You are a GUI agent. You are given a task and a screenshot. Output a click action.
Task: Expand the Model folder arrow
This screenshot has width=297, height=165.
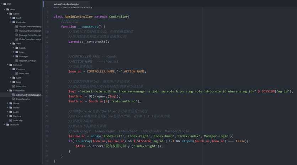coord(7,107)
